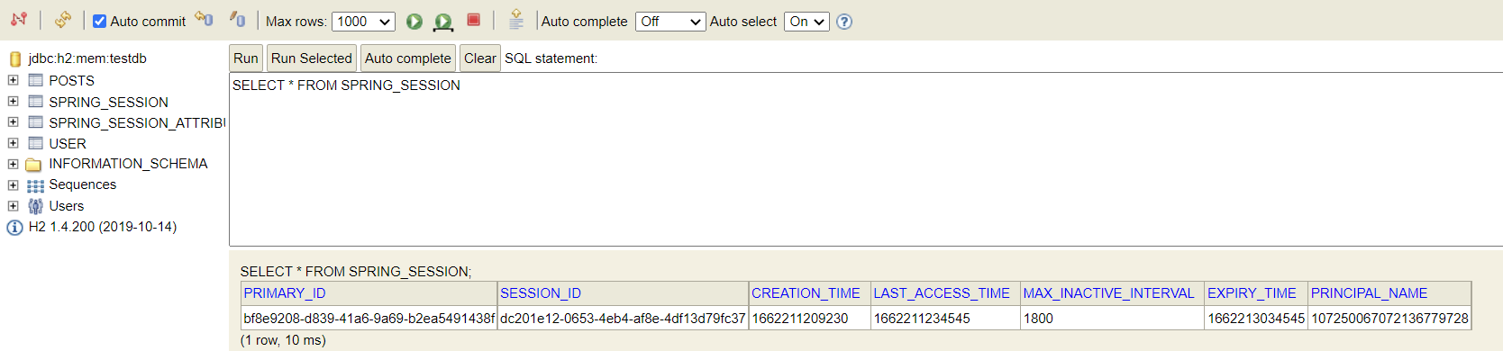
Task: Expand the USER table node
Action: point(13,142)
